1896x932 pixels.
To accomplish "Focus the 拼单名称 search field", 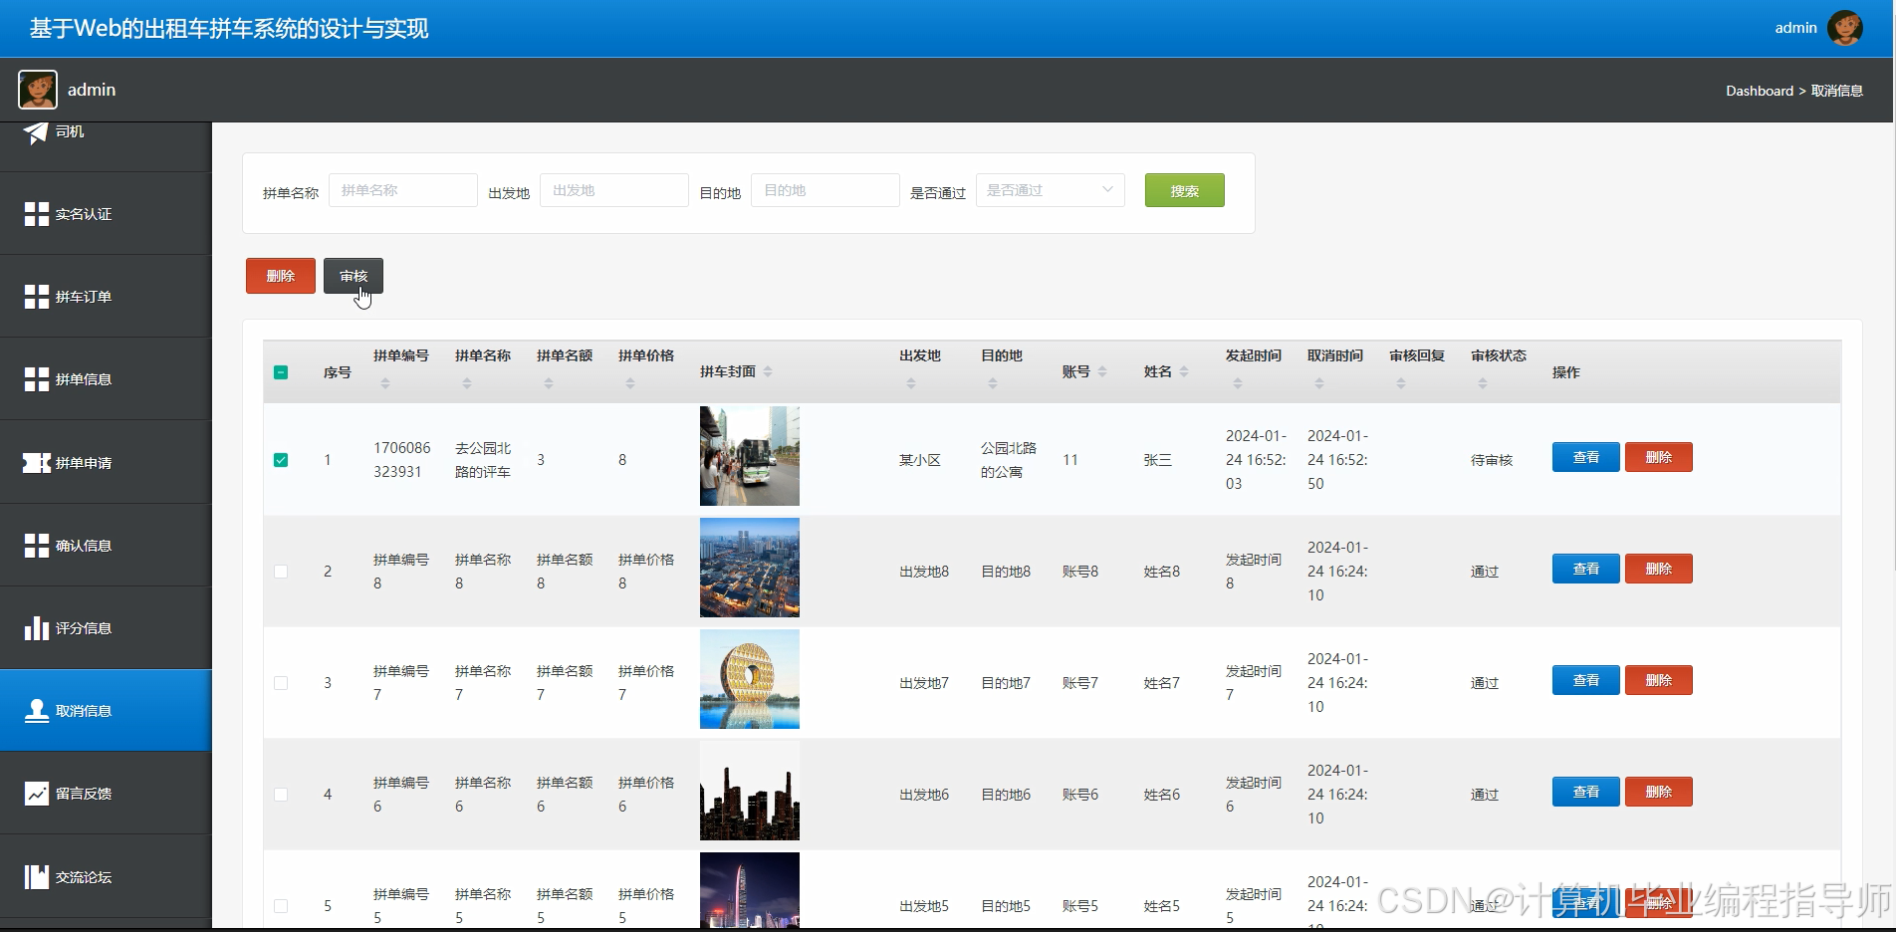I will click(x=403, y=190).
